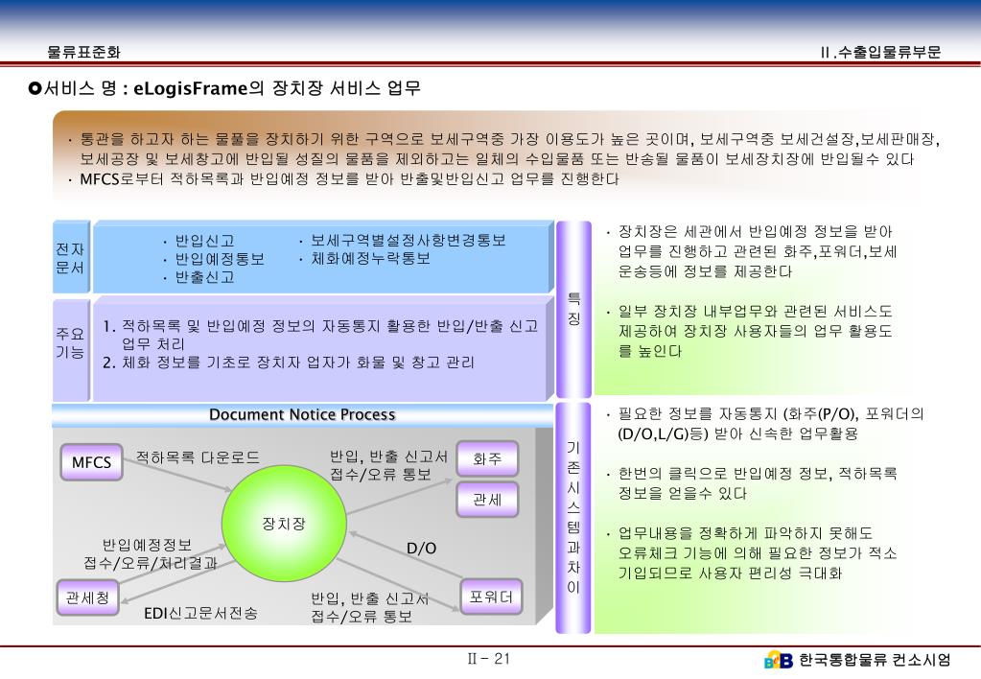Click the upper 반입, 반출 신고서 label
This screenshot has height=679, width=981.
click(389, 465)
